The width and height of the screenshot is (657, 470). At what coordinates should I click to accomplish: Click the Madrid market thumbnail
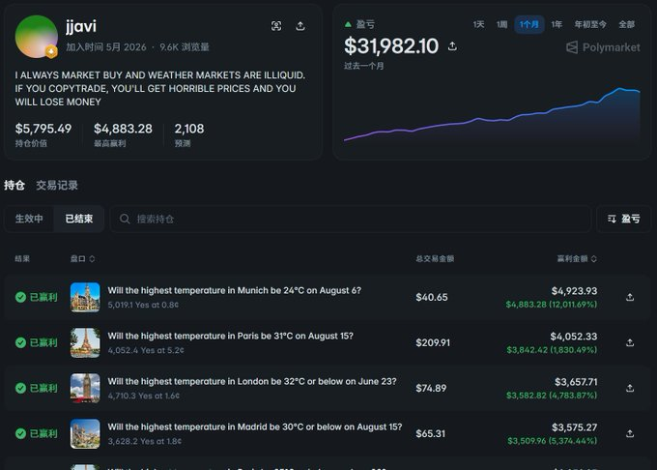pos(85,433)
